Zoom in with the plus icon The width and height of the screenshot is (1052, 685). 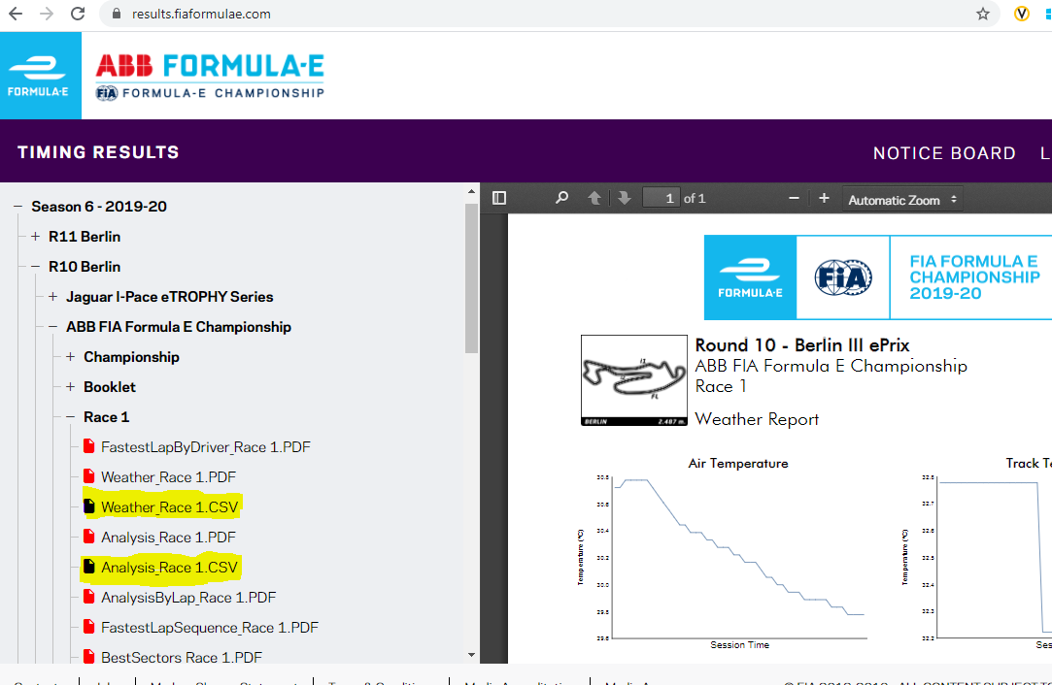click(824, 198)
